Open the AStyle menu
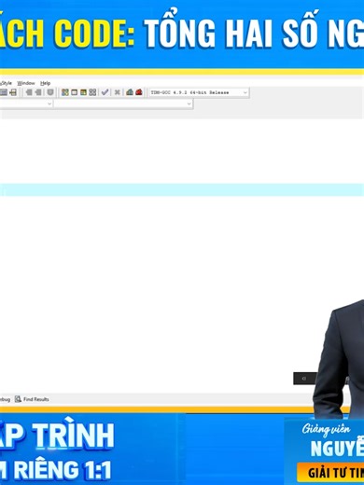The image size is (364, 485). click(6, 83)
